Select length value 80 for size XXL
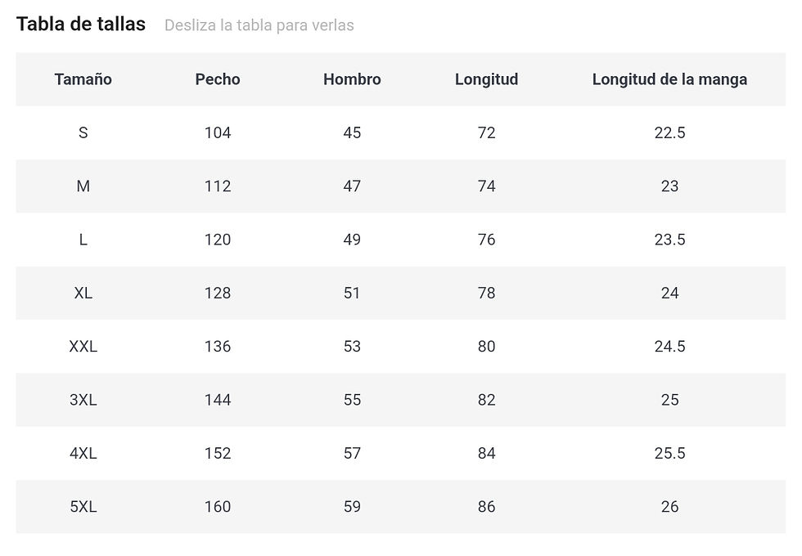Screen dimensions: 802x556 (x=486, y=347)
